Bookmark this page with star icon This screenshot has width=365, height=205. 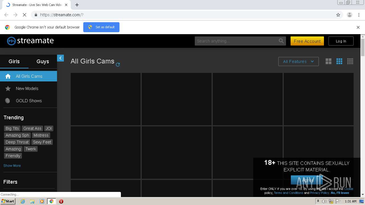coord(338,15)
